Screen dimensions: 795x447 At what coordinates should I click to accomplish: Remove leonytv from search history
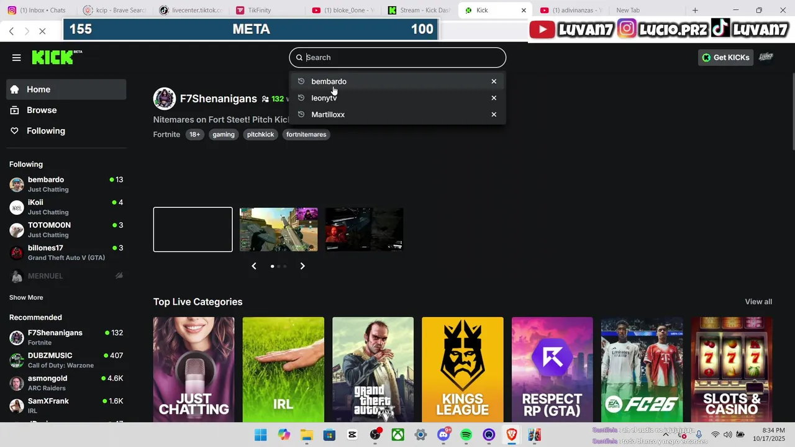coord(494,98)
